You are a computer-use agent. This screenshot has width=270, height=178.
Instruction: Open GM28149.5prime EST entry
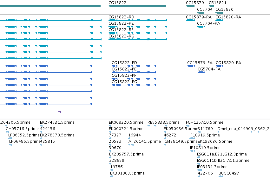tap(181, 142)
